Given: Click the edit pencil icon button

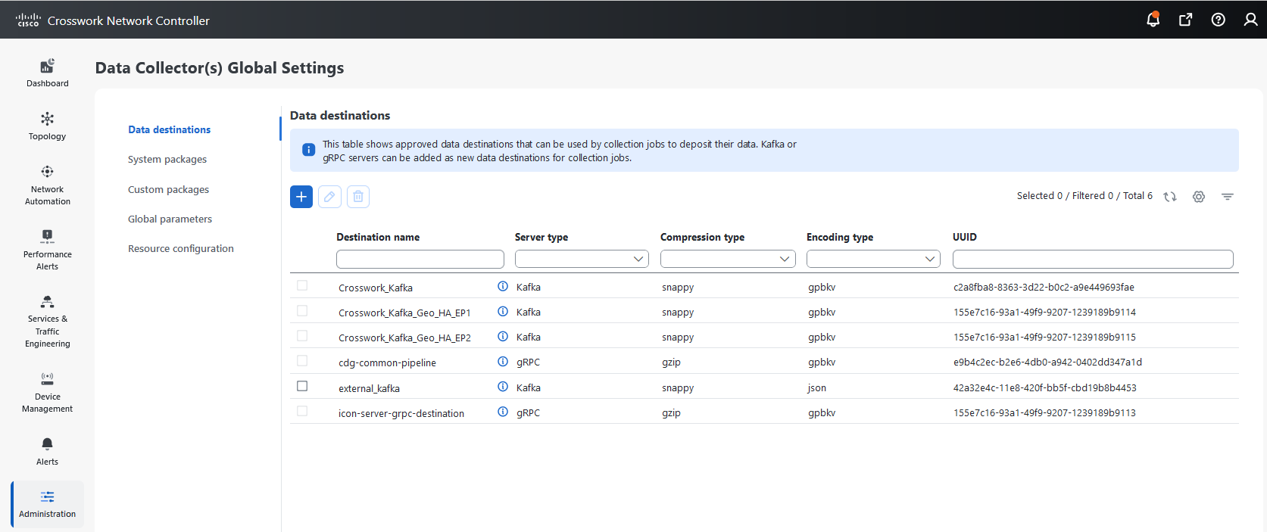Looking at the screenshot, I should pyautogui.click(x=329, y=197).
